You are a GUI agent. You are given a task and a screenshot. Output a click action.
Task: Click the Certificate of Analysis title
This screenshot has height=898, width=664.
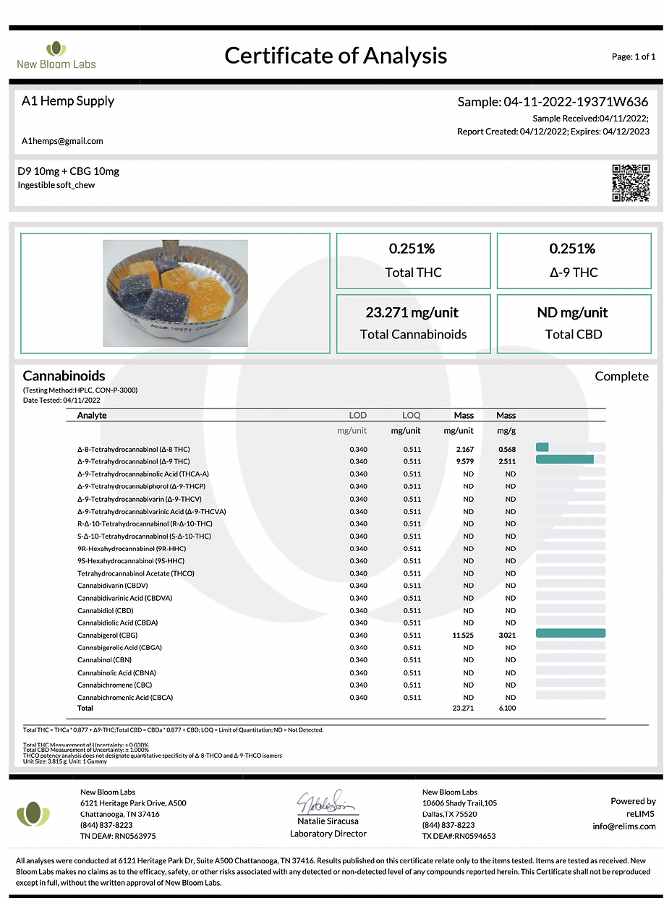click(336, 56)
